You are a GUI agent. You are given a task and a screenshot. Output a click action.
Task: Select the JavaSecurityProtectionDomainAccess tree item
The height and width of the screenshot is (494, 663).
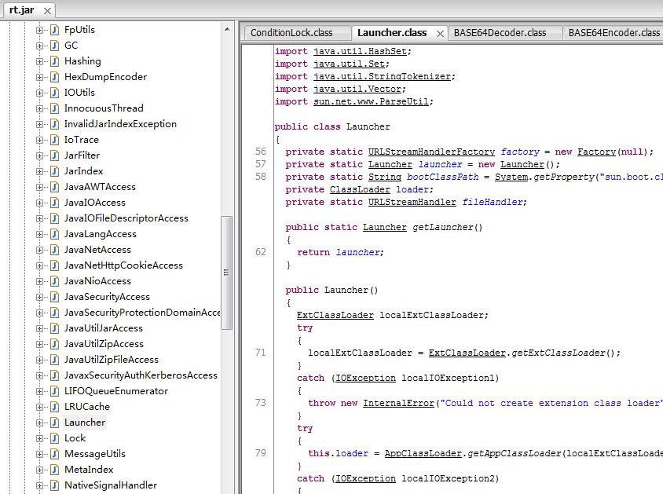click(x=142, y=313)
